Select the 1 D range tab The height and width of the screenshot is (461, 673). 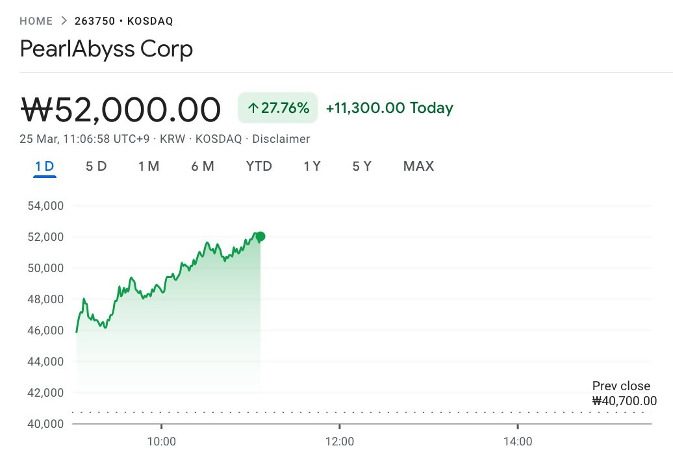[45, 166]
